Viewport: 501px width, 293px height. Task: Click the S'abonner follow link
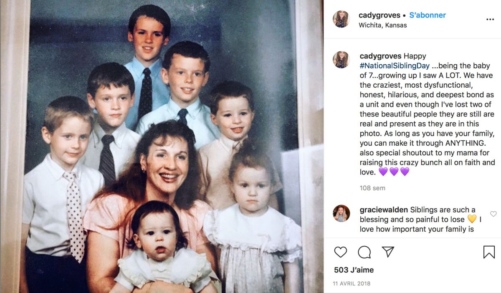[x=427, y=15]
